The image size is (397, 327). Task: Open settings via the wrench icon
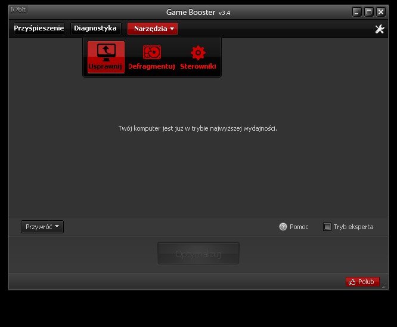pos(380,29)
